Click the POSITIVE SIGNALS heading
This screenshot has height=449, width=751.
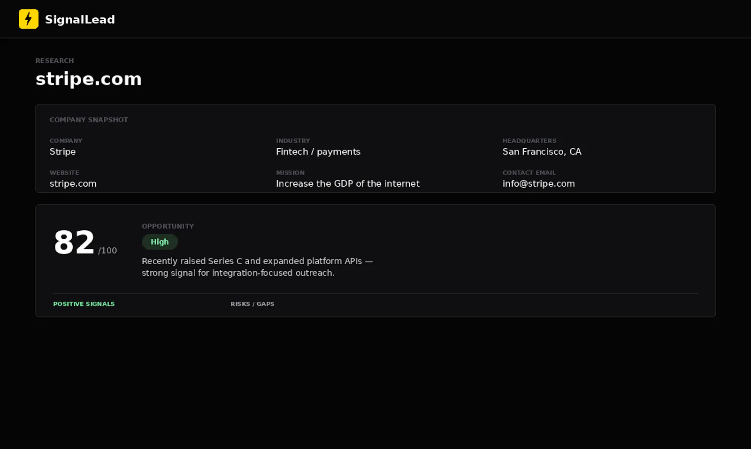84,304
